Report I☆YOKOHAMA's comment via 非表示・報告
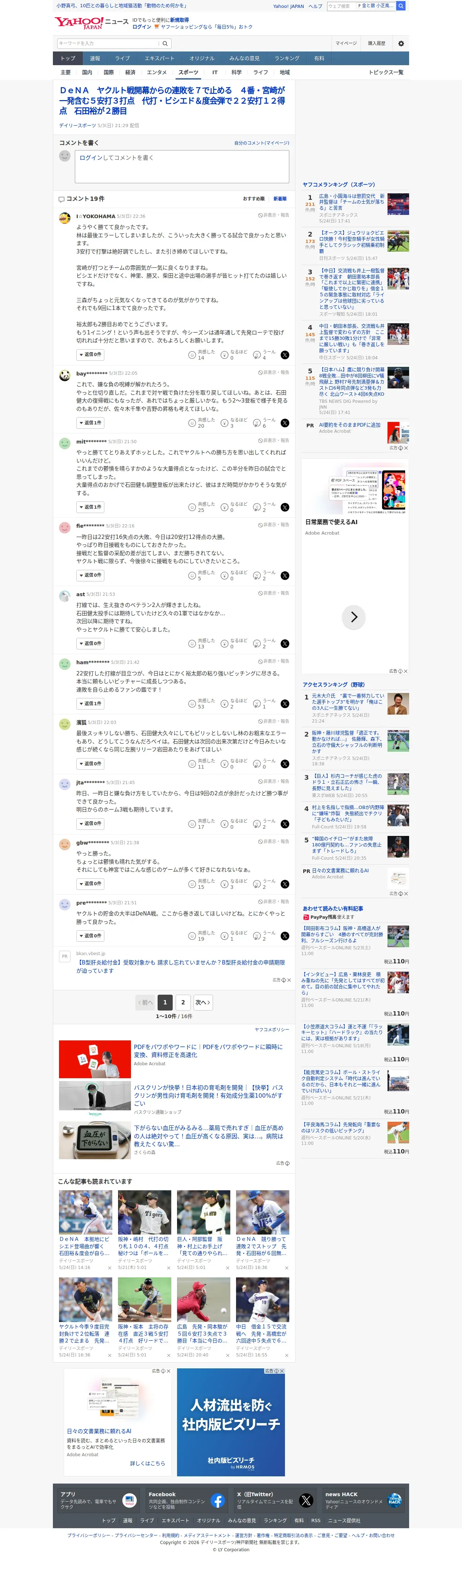Image resolution: width=462 pixels, height=1593 pixels. (x=273, y=215)
